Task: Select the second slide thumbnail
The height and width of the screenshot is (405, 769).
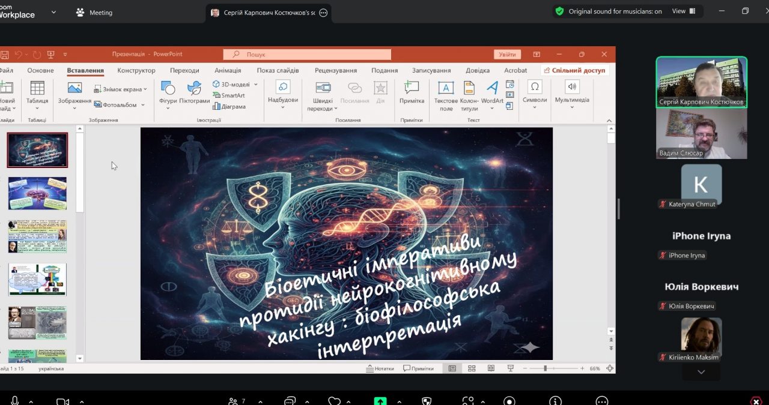Action: pos(37,193)
